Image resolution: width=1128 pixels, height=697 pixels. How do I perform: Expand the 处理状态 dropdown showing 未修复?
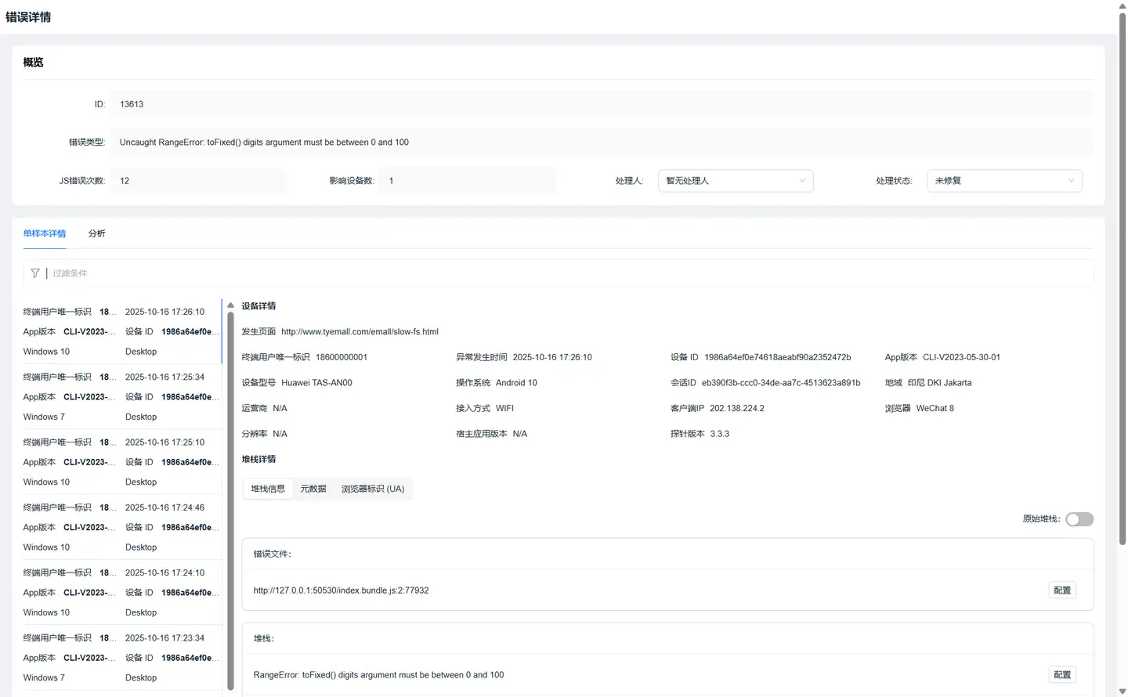(1003, 181)
